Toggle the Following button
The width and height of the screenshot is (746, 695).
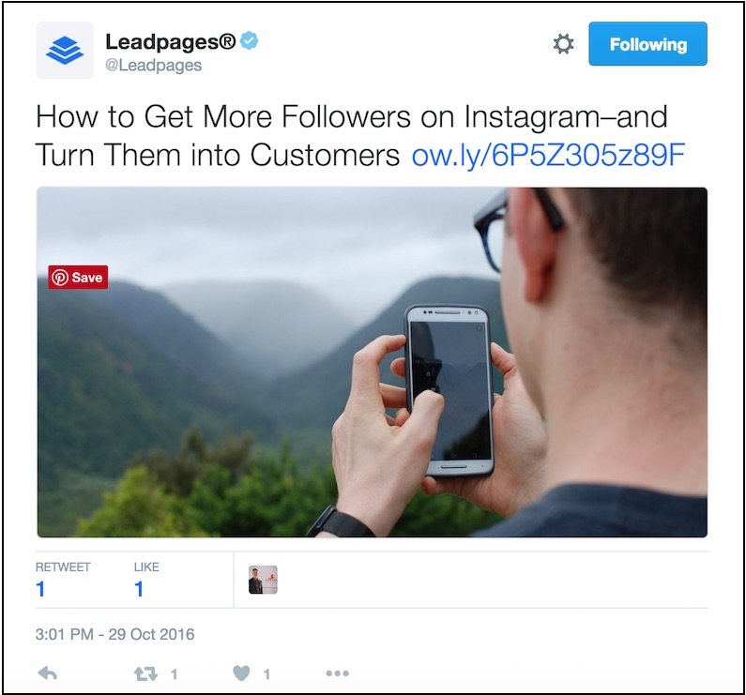[647, 44]
